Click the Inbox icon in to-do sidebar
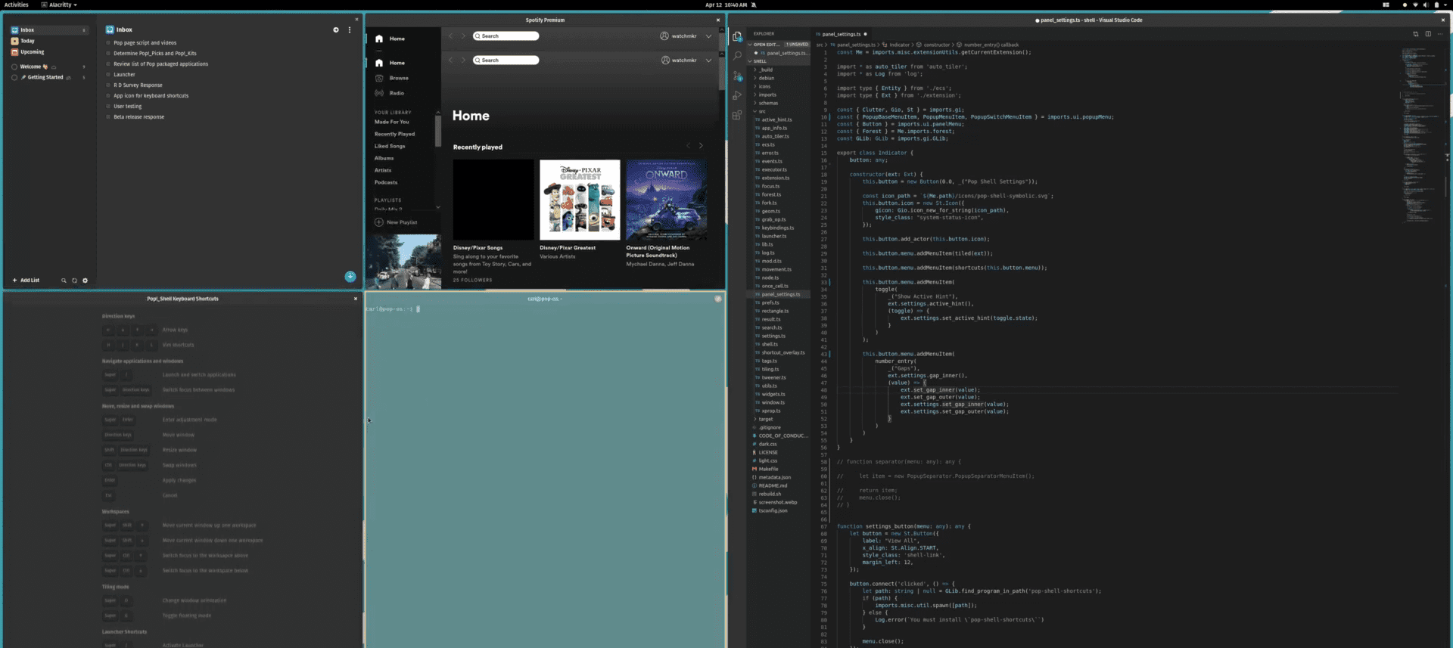 (x=14, y=30)
